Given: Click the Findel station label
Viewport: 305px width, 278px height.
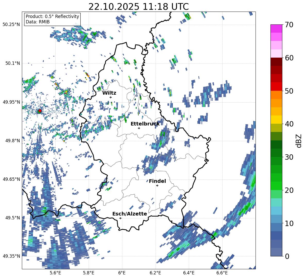Looking at the screenshot, I should point(157,181).
